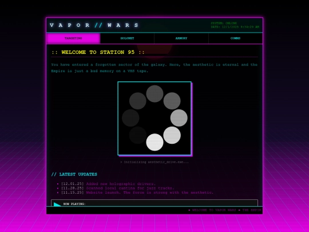The height and width of the screenshot is (232, 309).
Task: Click the SYSTEM: ONLINE status text
Action: click(x=224, y=23)
